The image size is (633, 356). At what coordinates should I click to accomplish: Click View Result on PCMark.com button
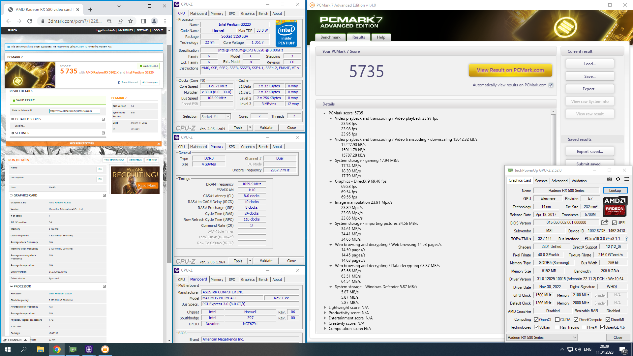click(x=510, y=70)
